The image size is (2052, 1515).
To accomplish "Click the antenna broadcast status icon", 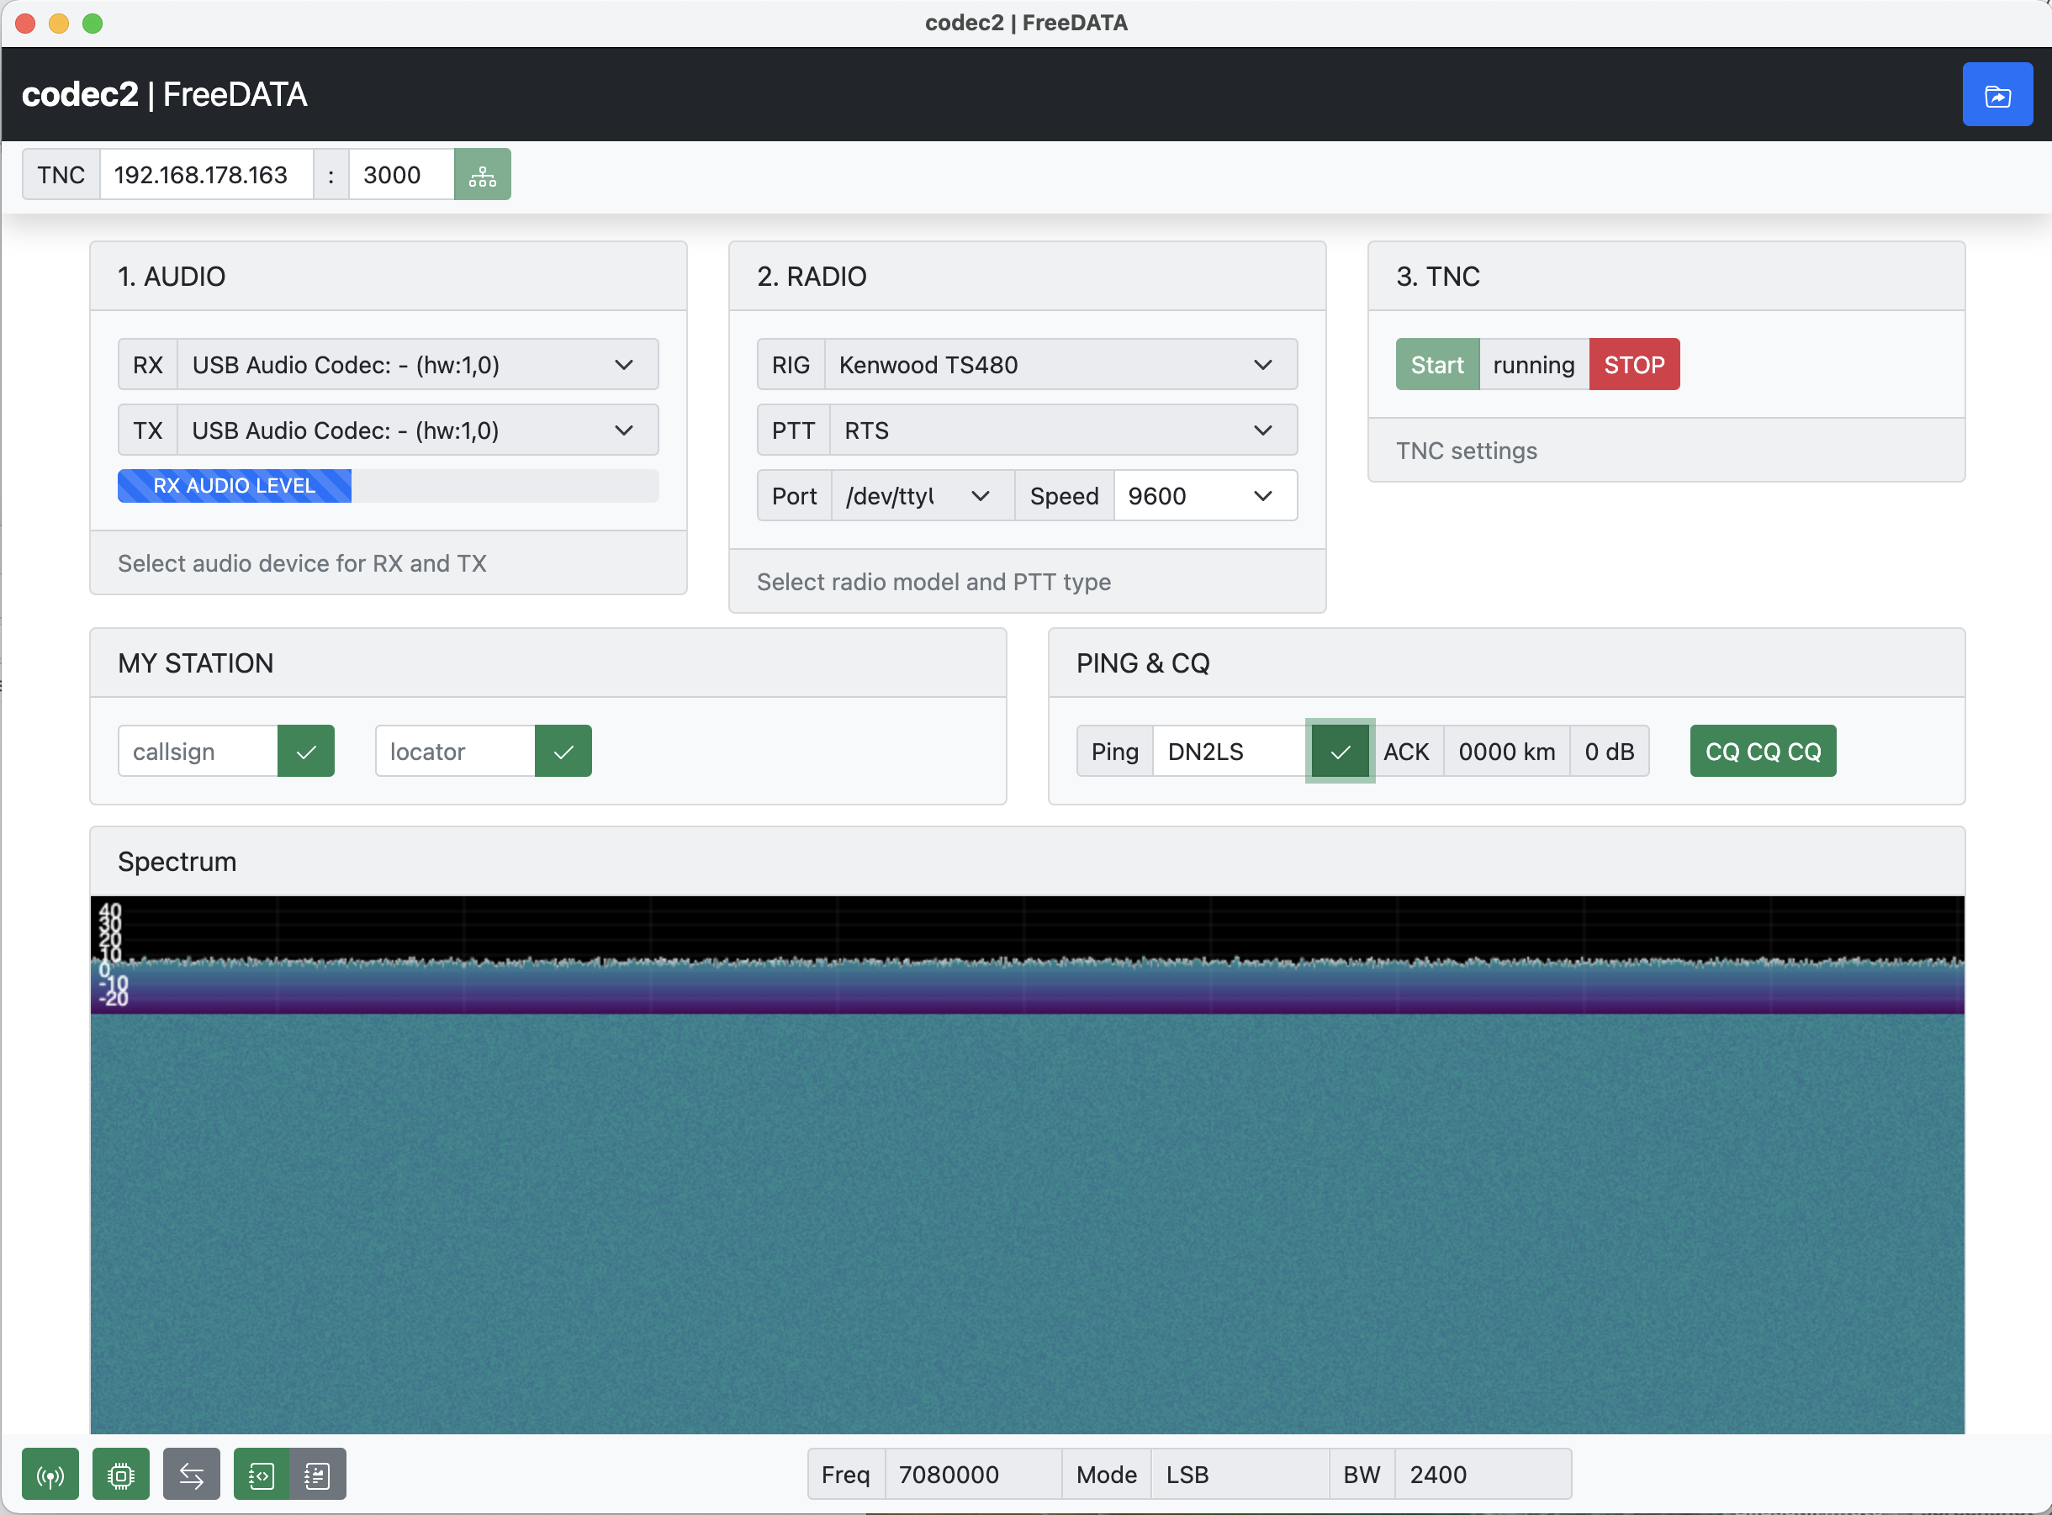I will tap(50, 1474).
